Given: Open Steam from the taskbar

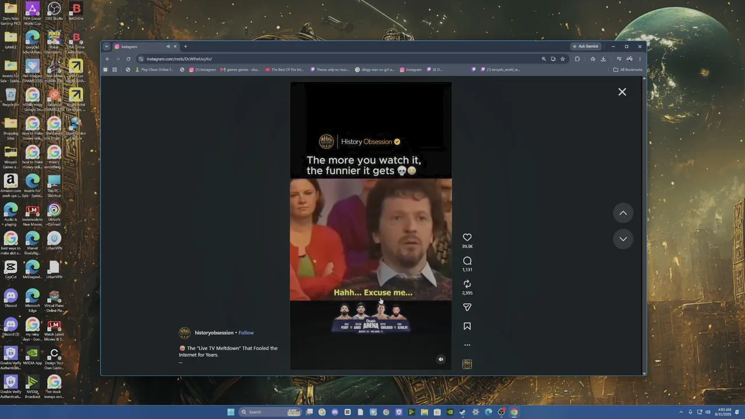Looking at the screenshot, I should [x=463, y=412].
